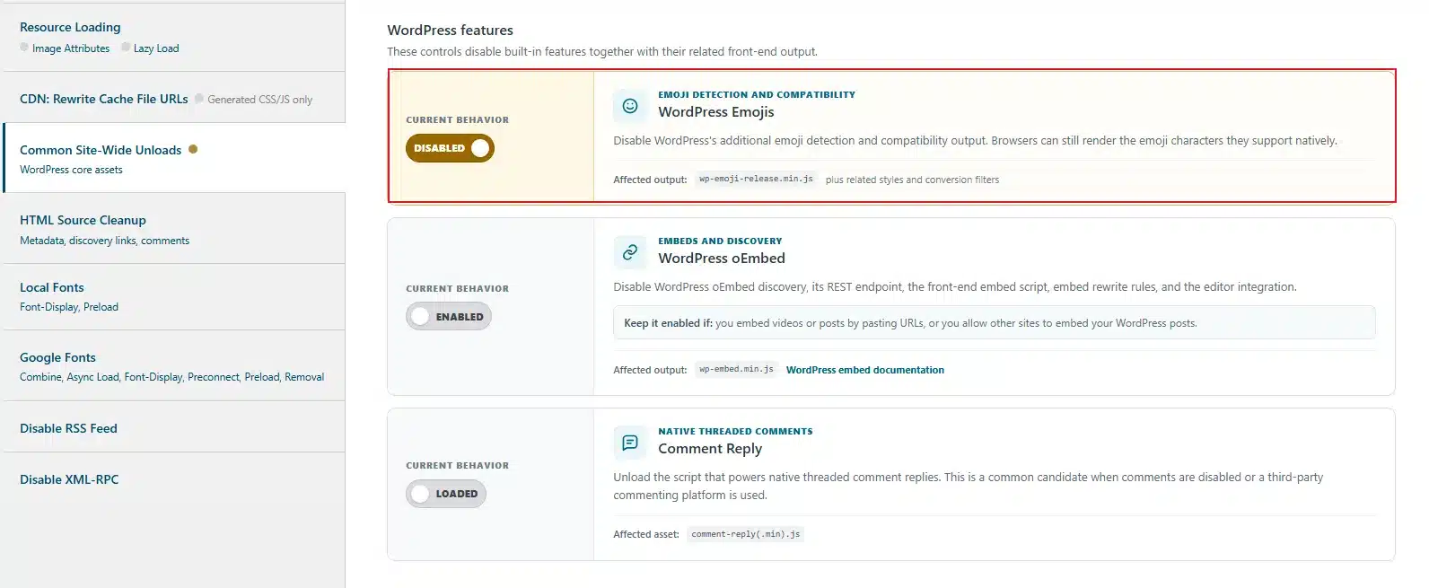Click the Lazy Load sub-link

tap(156, 48)
